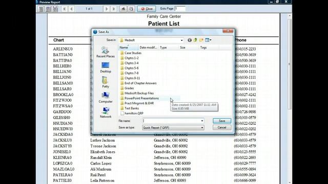Open the Save as type dropdown
This screenshot has width=328, height=184.
click(x=173, y=127)
